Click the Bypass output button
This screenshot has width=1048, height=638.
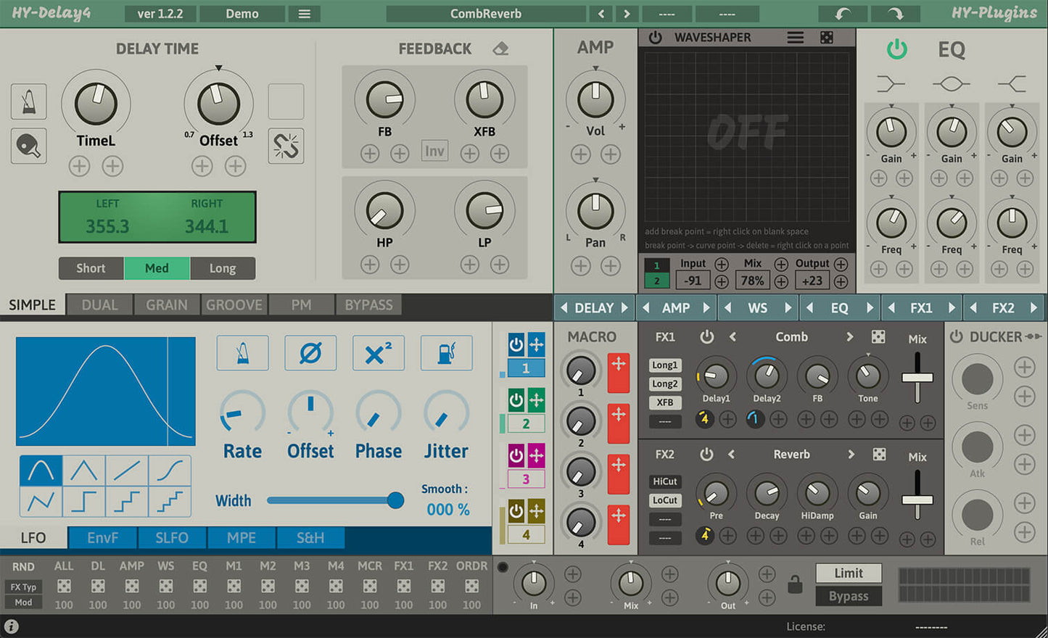pyautogui.click(x=849, y=596)
